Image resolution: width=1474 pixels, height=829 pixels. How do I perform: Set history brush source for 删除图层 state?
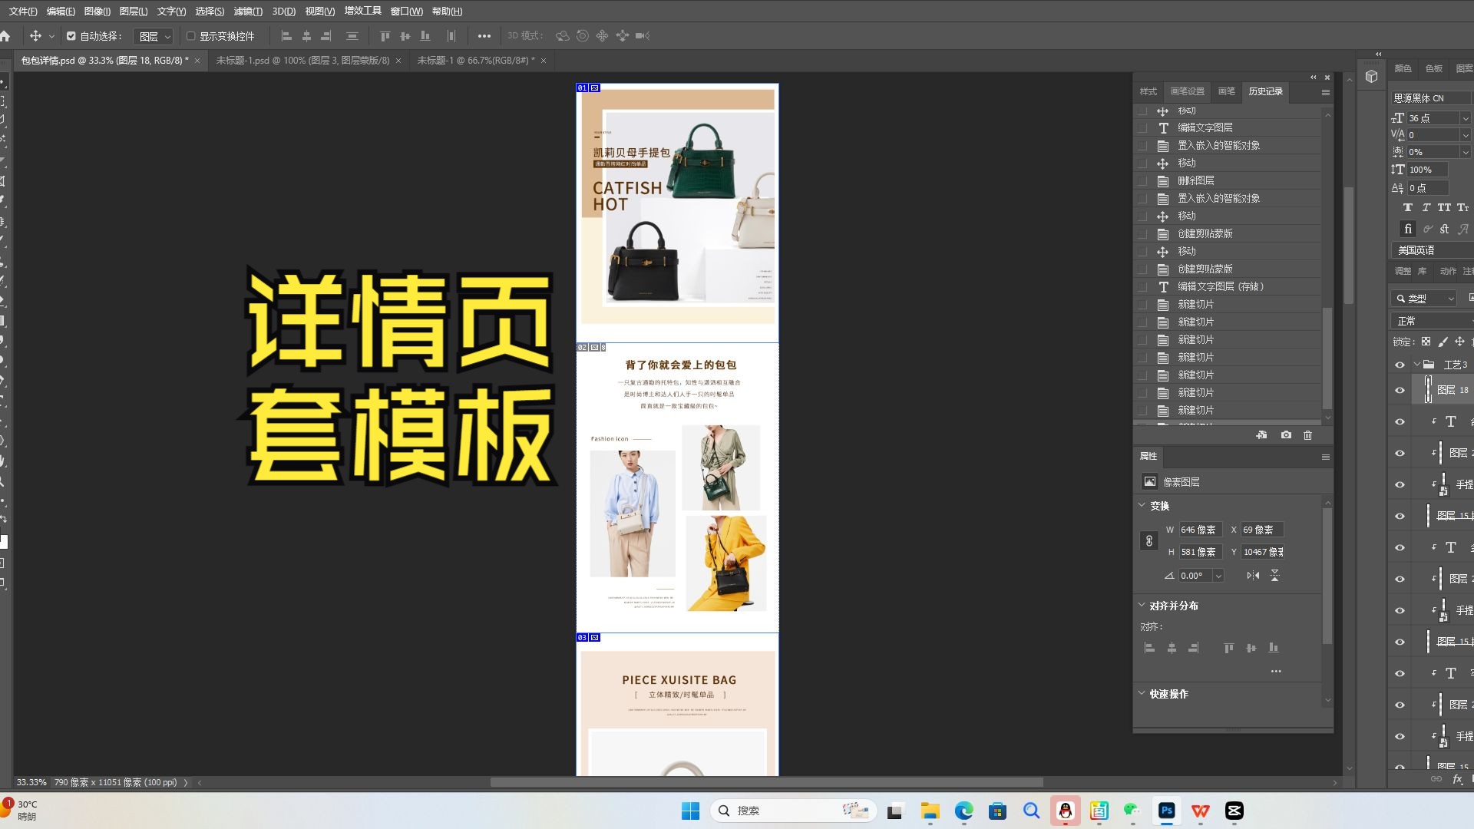coord(1142,181)
